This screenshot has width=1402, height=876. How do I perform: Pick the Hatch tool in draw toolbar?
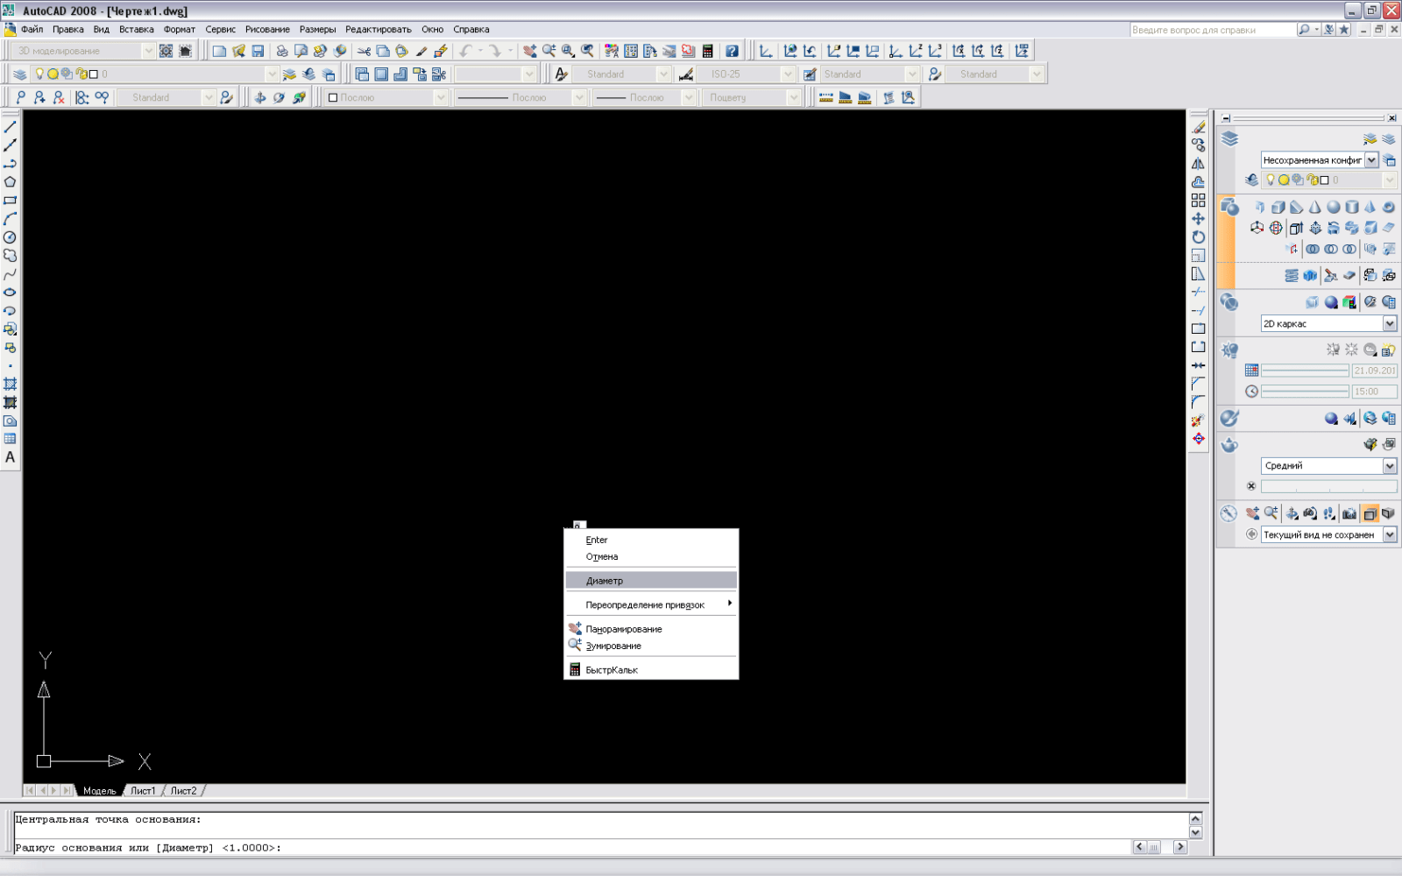coord(10,385)
